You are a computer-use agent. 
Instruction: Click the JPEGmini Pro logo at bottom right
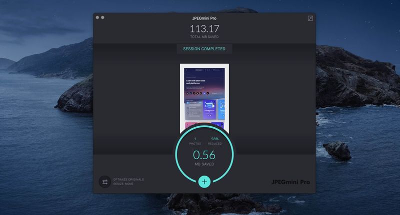pyautogui.click(x=290, y=182)
